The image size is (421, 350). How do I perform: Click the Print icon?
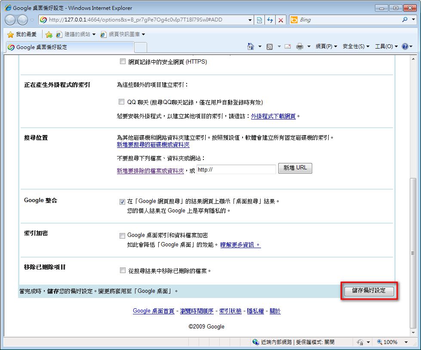[300, 47]
